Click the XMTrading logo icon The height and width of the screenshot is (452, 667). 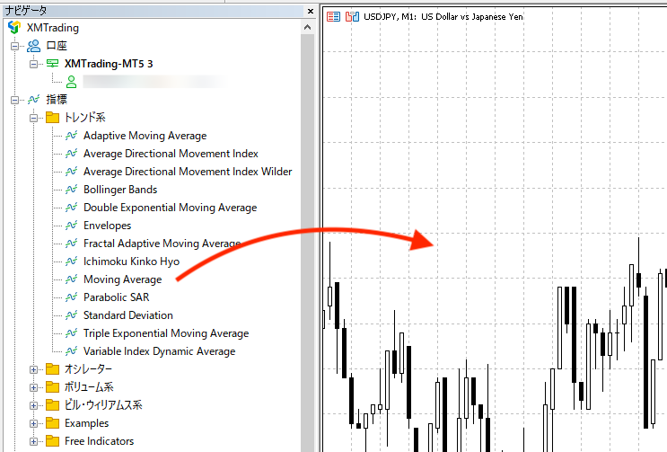click(x=14, y=27)
